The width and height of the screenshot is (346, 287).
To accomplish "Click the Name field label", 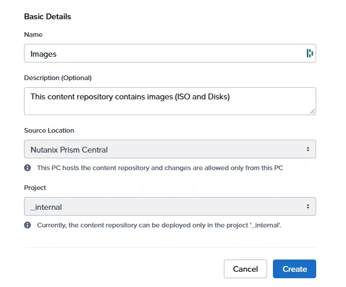I will click(x=33, y=34).
